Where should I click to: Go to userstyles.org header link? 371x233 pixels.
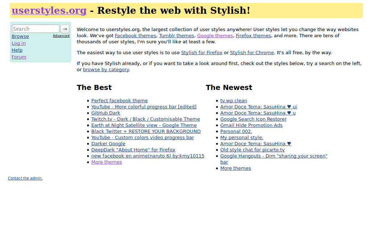click(49, 10)
